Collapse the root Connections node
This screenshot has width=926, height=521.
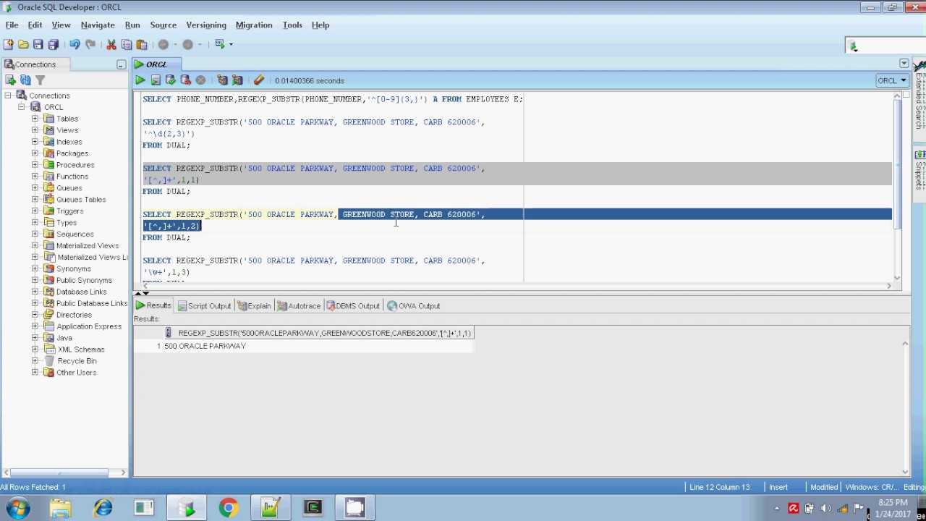point(8,96)
